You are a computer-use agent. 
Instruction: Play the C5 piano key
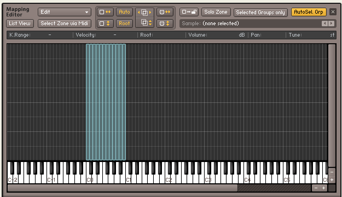(x=286, y=179)
